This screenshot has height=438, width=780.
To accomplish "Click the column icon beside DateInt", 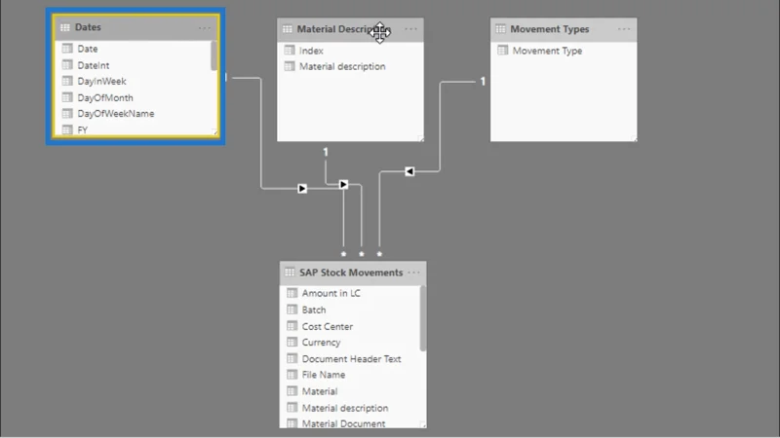I will pos(67,64).
